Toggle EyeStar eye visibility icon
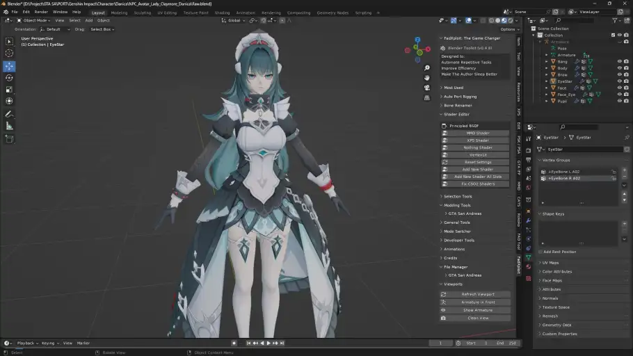This screenshot has width=633, height=356. 620,81
